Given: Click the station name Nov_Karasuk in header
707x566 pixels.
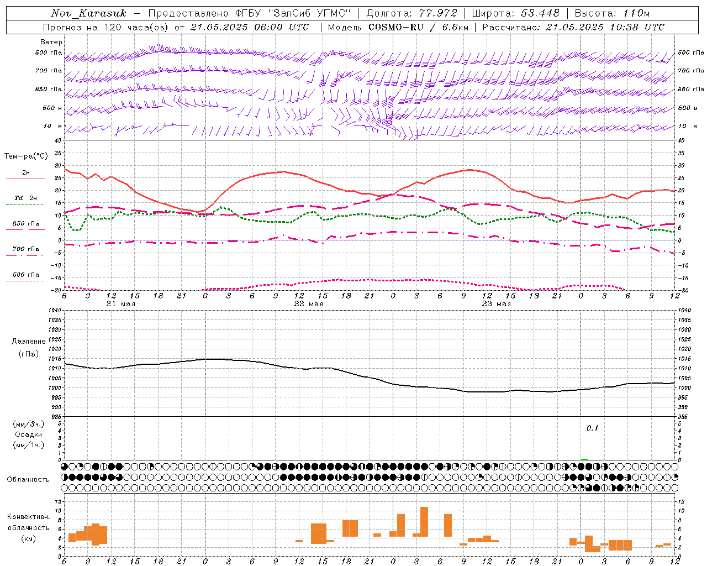Looking at the screenshot, I should tap(88, 13).
